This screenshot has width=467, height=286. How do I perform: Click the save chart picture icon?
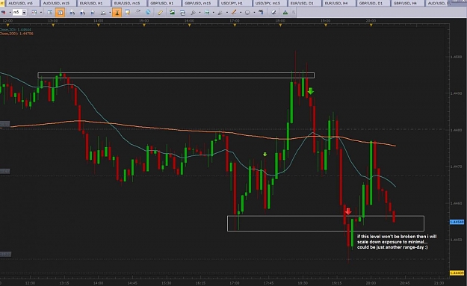coord(172,13)
